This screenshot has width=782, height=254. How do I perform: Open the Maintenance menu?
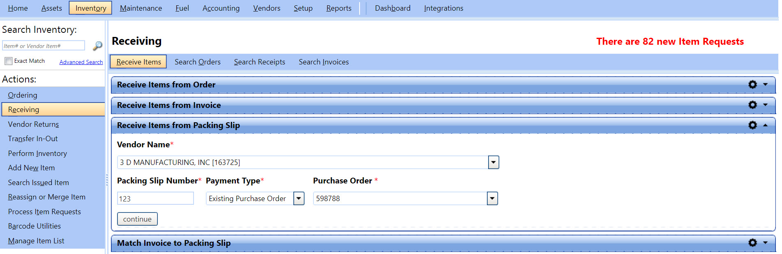pos(141,8)
